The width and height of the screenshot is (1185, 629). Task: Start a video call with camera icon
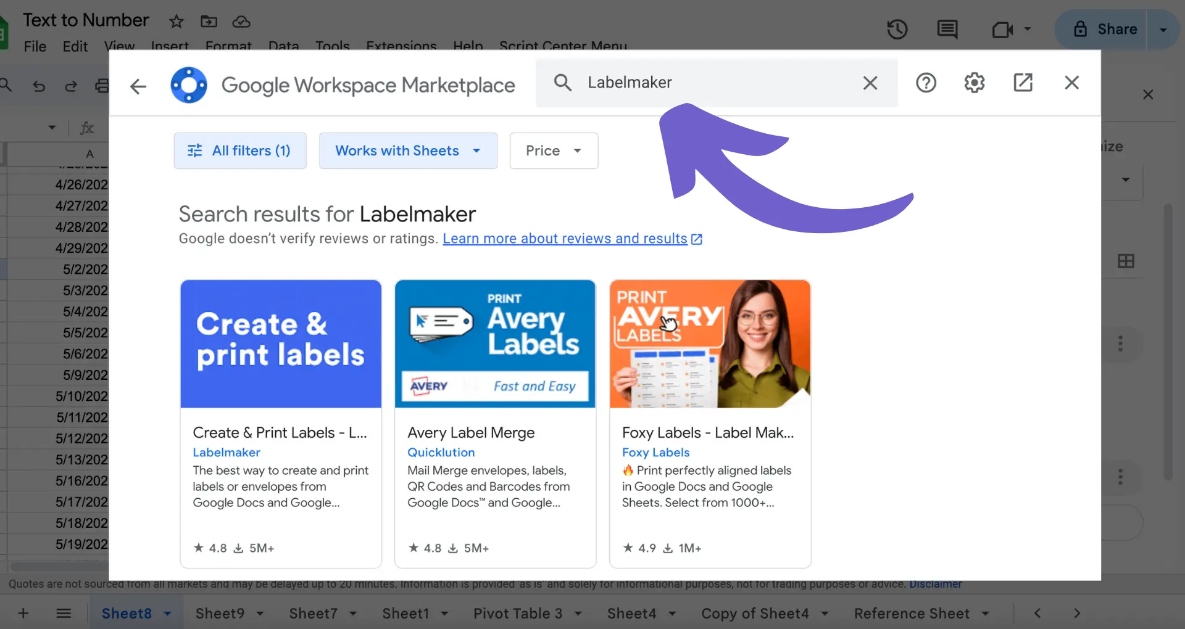pyautogui.click(x=1002, y=29)
